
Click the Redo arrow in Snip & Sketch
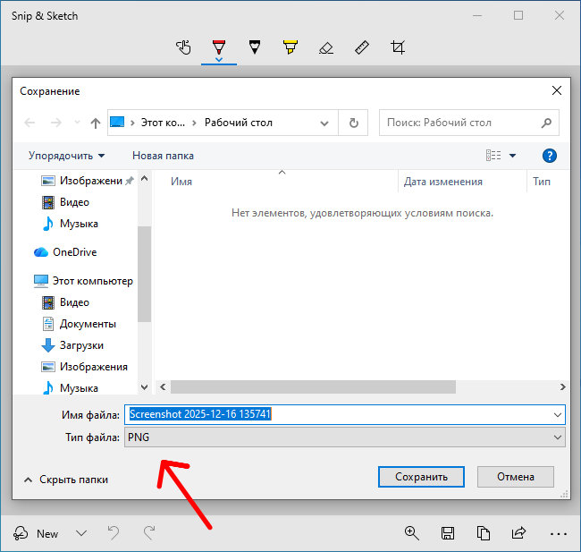point(149,533)
